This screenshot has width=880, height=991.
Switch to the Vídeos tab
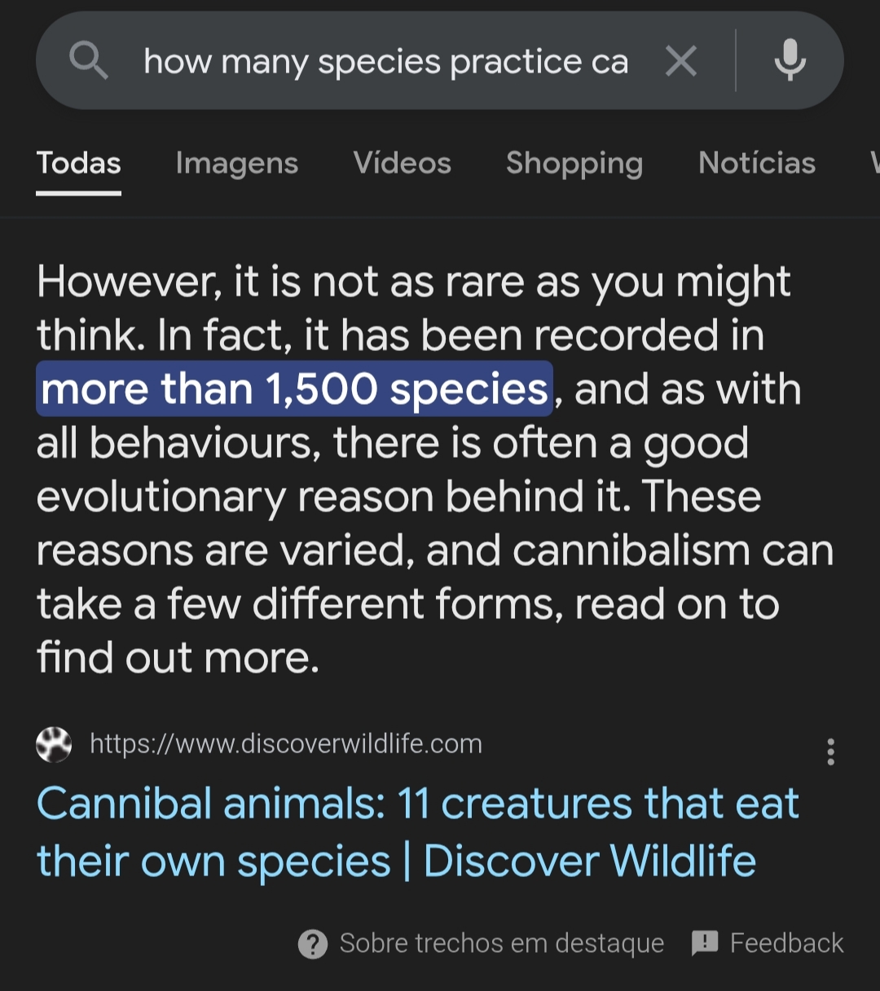coord(403,164)
